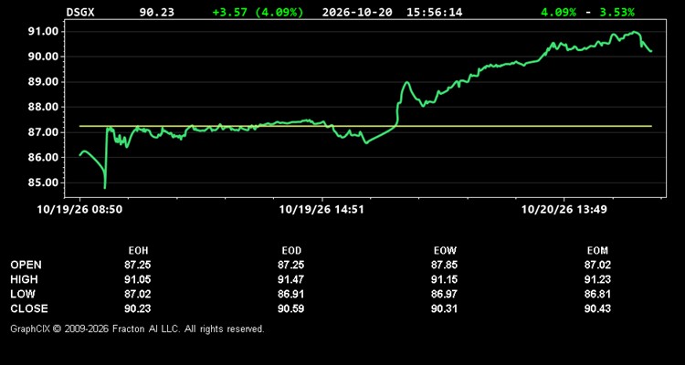The image size is (685, 365).
Task: Click the 85.00 y-axis label
Action: tap(43, 182)
